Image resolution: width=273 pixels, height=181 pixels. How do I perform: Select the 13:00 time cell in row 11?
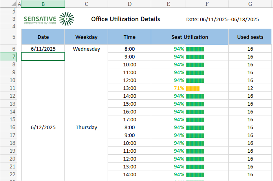click(129, 88)
